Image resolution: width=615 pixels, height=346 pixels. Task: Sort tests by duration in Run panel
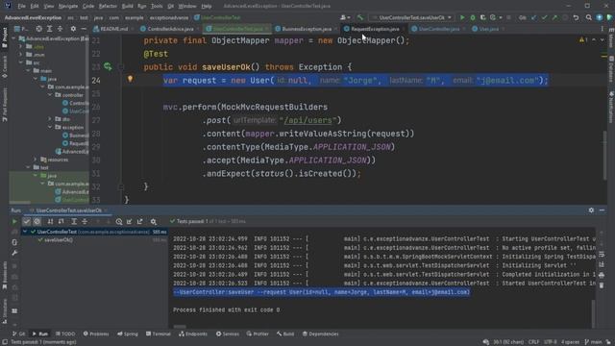click(x=61, y=222)
